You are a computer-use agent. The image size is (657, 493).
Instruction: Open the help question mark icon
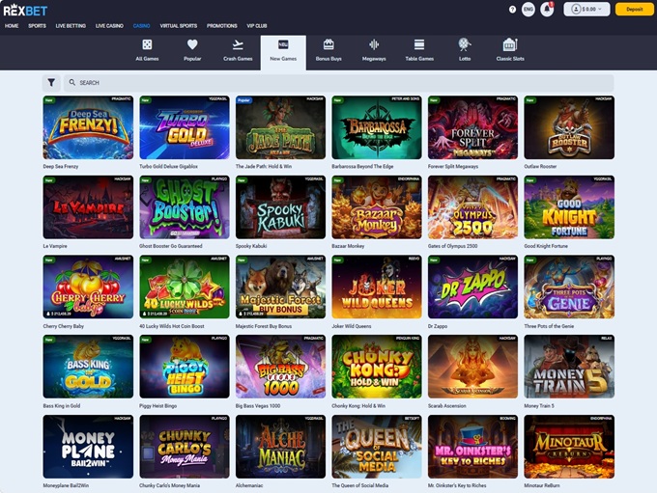(x=512, y=10)
